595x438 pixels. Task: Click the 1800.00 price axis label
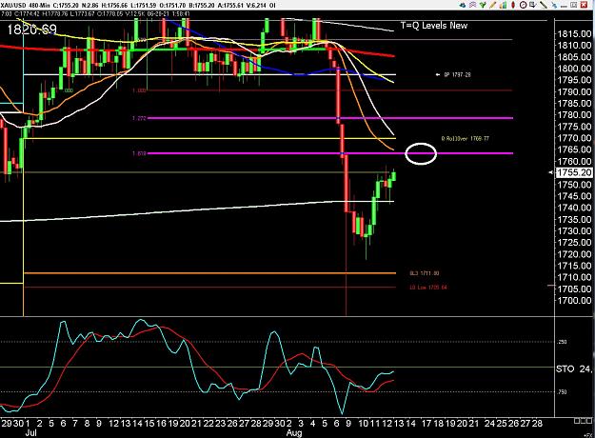pyautogui.click(x=574, y=69)
